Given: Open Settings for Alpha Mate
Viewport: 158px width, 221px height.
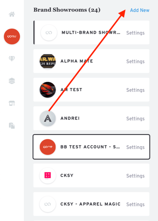Looking at the screenshot, I should [x=135, y=61].
